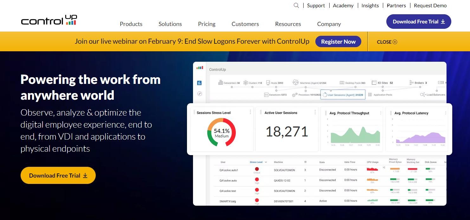Open the Solutions menu
The width and height of the screenshot is (470, 220).
click(170, 24)
